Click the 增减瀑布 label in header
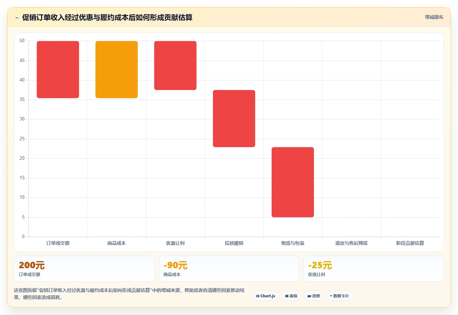This screenshot has height=315, width=458. pyautogui.click(x=434, y=17)
